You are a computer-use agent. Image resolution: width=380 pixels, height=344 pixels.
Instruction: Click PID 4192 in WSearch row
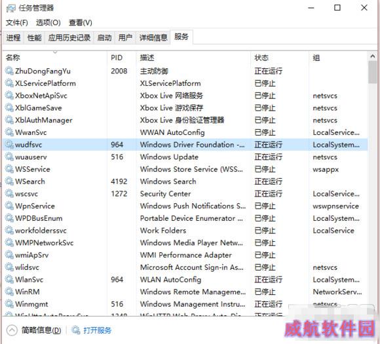pos(119,182)
